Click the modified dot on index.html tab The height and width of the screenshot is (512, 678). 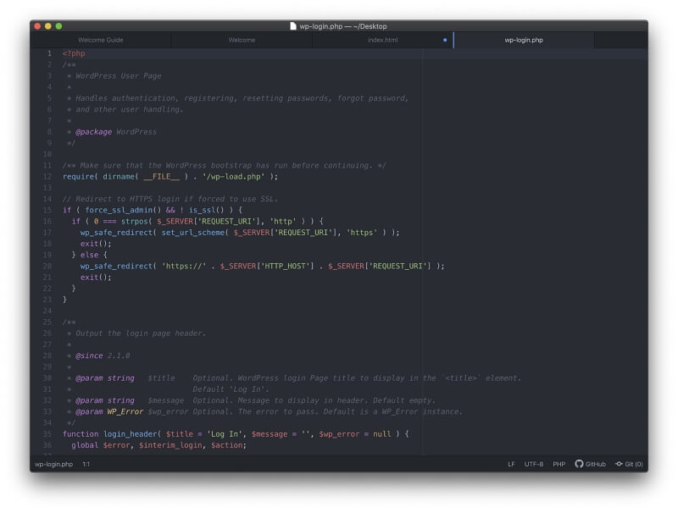[445, 40]
